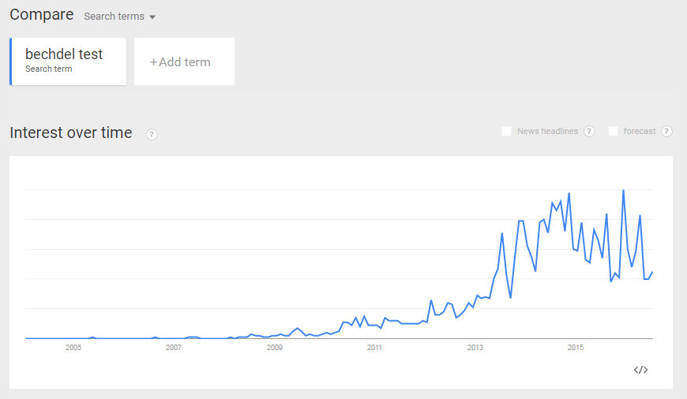
Task: Select the 2007 axis label
Action: (174, 347)
